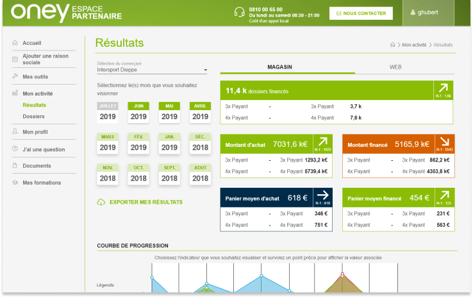Toggle the Juillet 2019 month tile
This screenshot has height=298, width=473.
(x=108, y=112)
